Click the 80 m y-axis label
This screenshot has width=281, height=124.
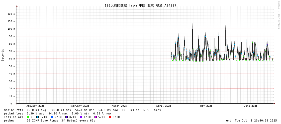tap(12, 44)
